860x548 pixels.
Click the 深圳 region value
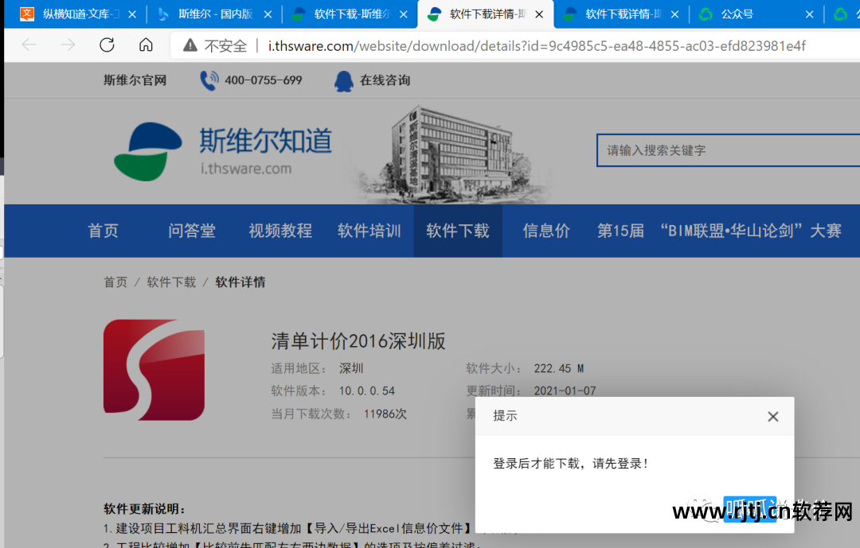coord(351,369)
